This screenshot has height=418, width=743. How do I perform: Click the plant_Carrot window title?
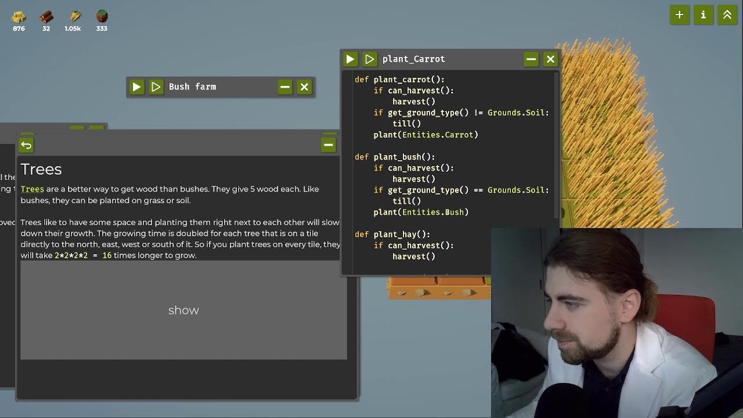click(x=413, y=59)
